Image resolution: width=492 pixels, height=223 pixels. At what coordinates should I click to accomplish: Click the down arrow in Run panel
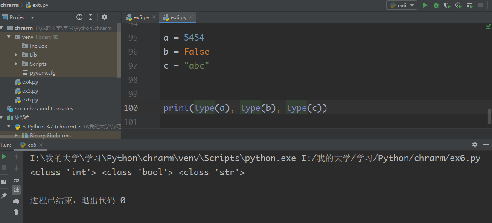point(16,168)
